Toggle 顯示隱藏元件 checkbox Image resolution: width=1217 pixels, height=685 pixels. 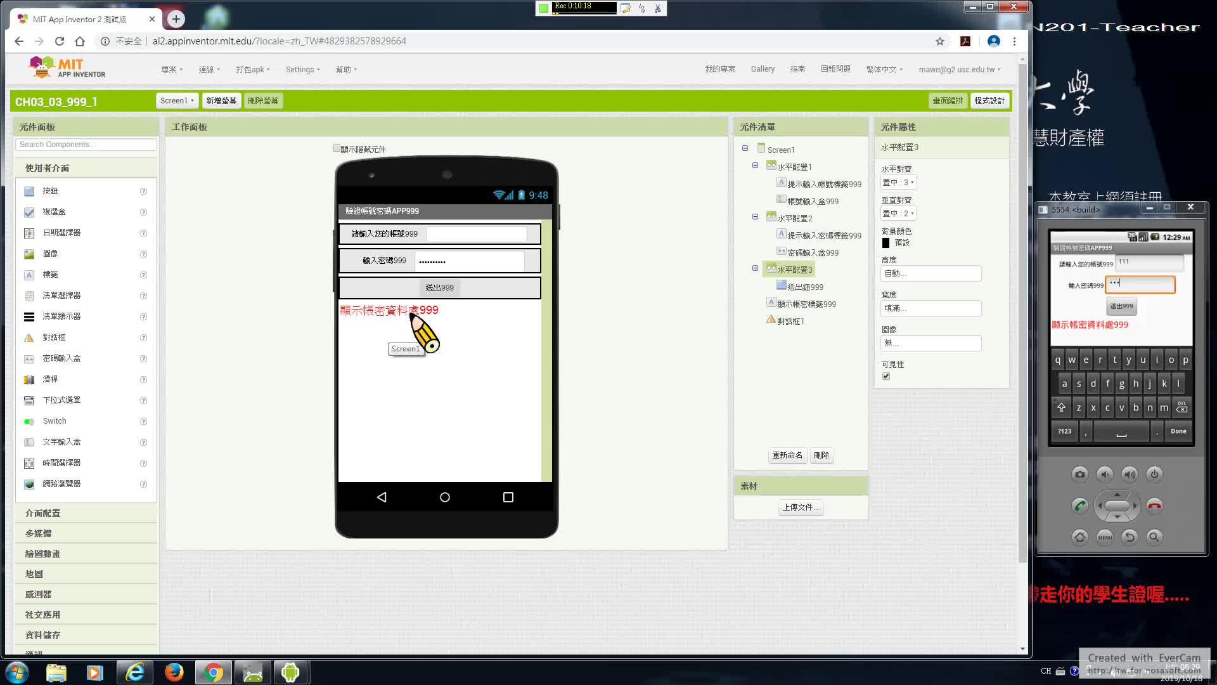pyautogui.click(x=337, y=148)
